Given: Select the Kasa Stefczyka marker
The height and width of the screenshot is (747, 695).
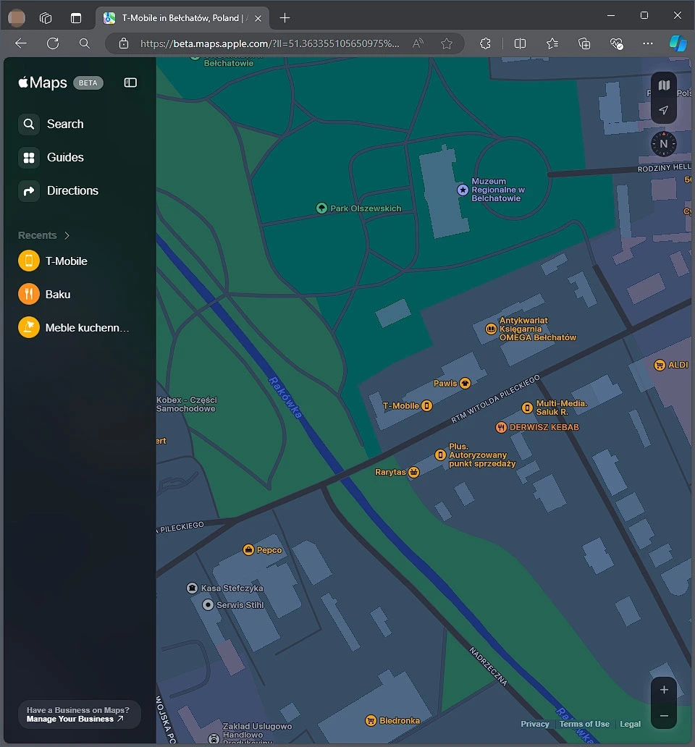Looking at the screenshot, I should tap(192, 588).
